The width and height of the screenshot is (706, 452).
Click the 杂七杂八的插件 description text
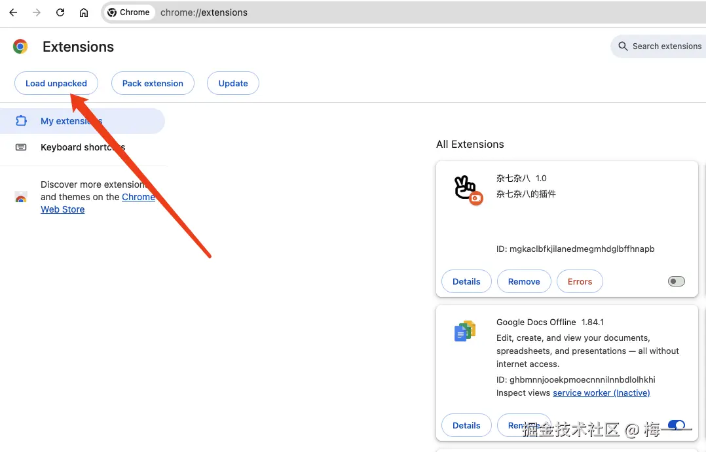(x=526, y=194)
